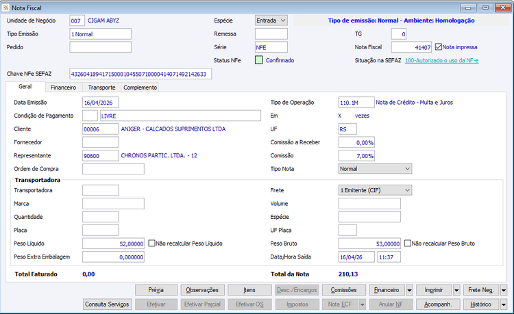Click the Tipo de Operação field

[356, 103]
